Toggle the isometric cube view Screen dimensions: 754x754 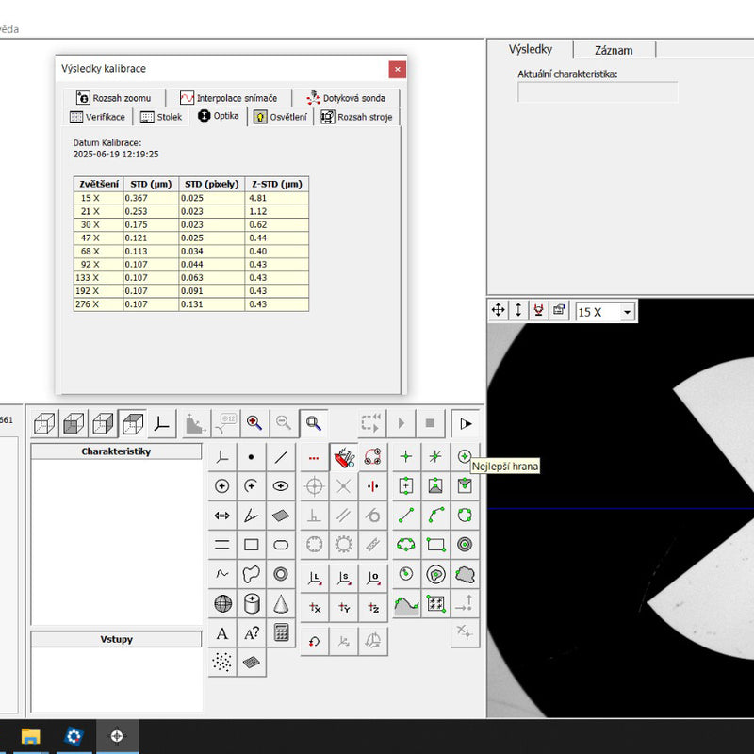pyautogui.click(x=133, y=423)
